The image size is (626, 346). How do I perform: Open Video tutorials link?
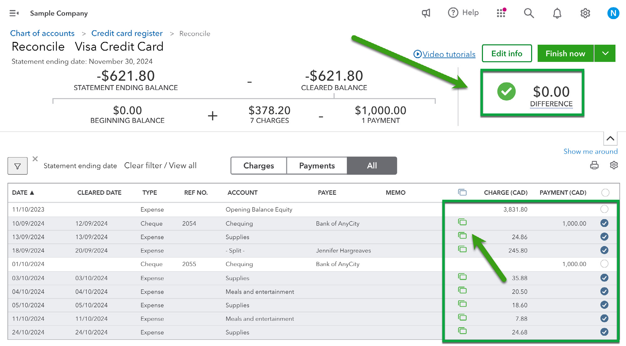(x=444, y=54)
